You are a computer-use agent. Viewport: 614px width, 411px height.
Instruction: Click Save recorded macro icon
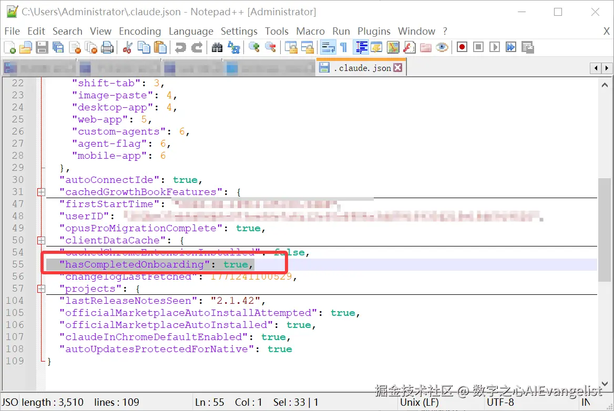click(x=527, y=47)
